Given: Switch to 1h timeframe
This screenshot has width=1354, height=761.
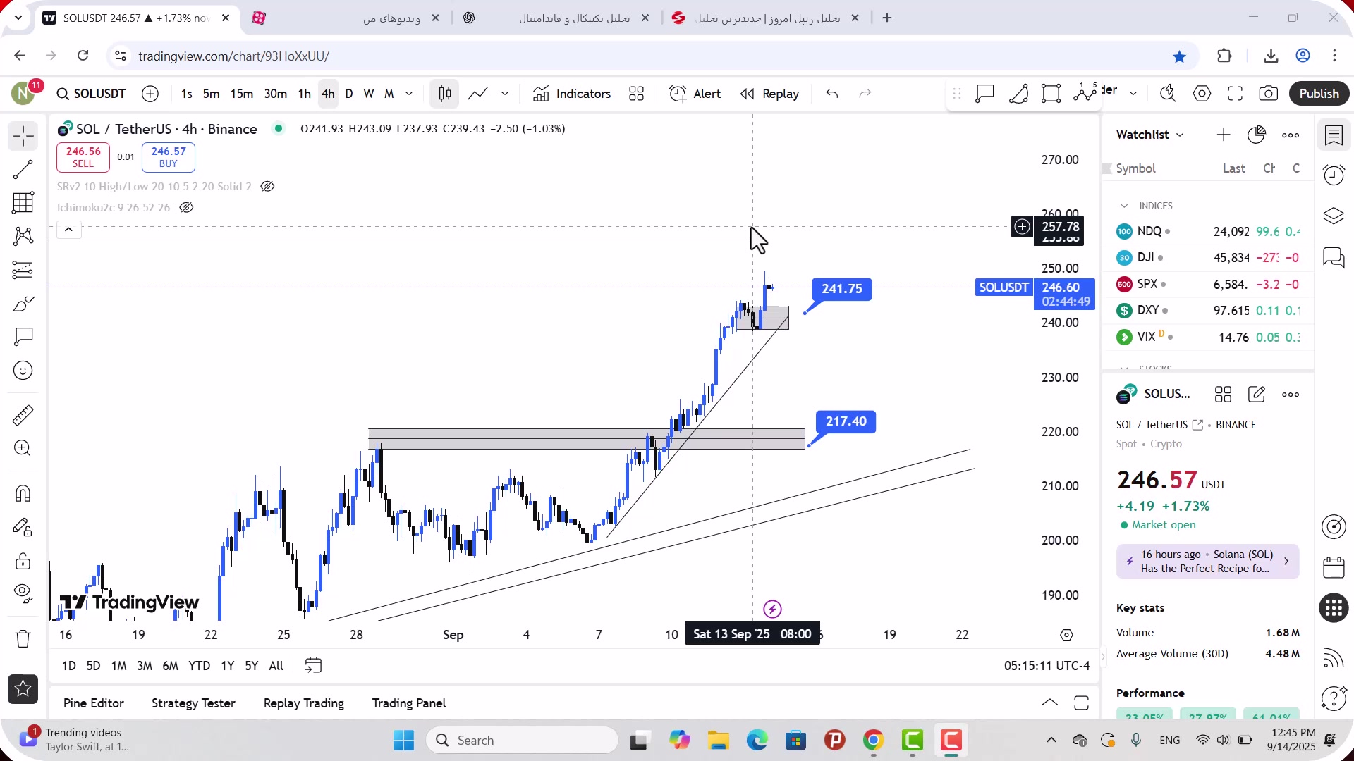Looking at the screenshot, I should pyautogui.click(x=304, y=94).
